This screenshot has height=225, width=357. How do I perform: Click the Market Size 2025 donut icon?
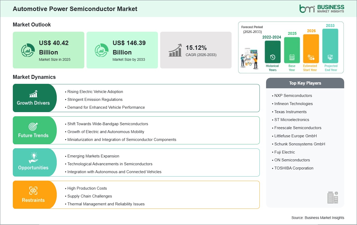pos(28,50)
